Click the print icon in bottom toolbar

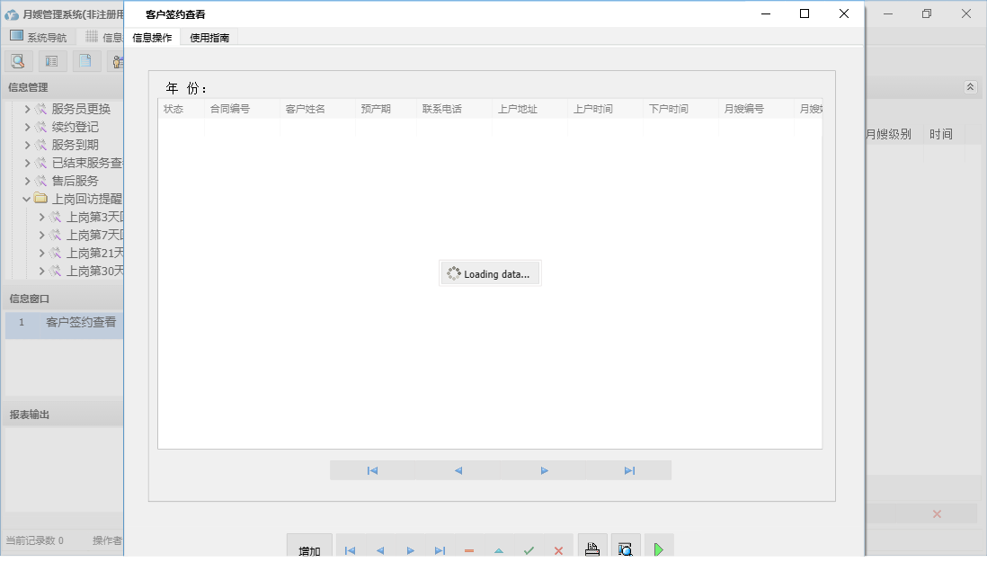[592, 547]
